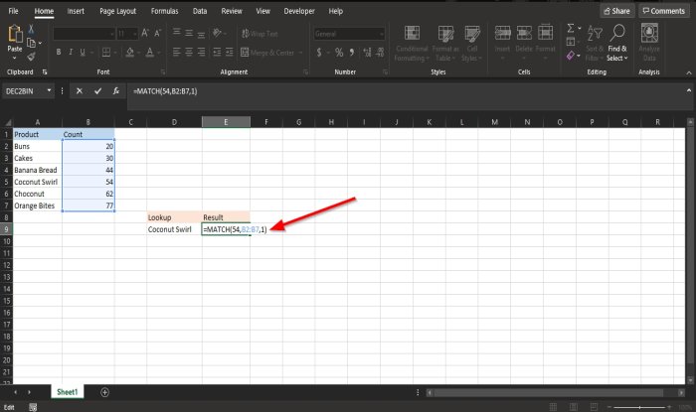The height and width of the screenshot is (412, 696).
Task: Switch to the Formulas tab
Action: click(164, 11)
